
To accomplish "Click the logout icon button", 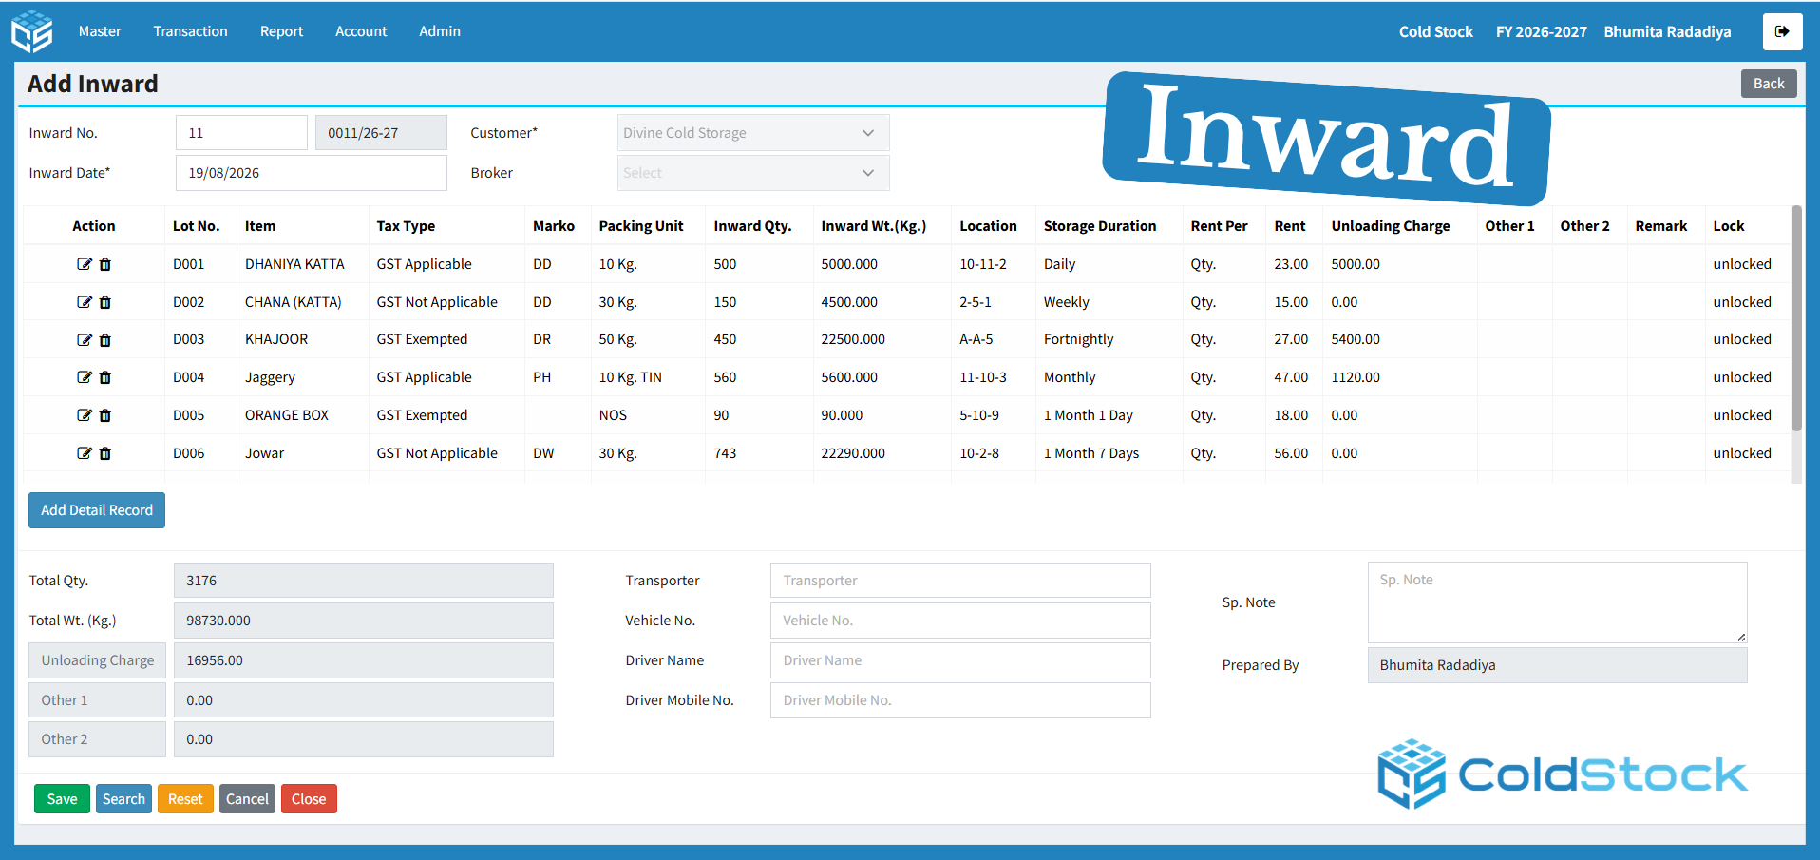I will [1782, 31].
